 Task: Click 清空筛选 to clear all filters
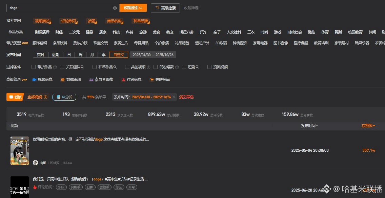click(186, 97)
